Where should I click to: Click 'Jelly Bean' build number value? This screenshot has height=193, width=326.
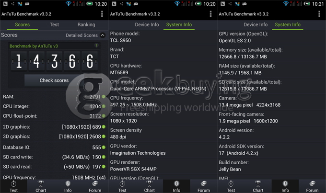tap(230, 170)
